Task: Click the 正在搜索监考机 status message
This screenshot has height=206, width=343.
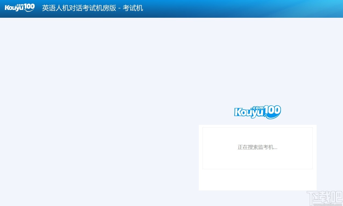Action: [x=257, y=147]
